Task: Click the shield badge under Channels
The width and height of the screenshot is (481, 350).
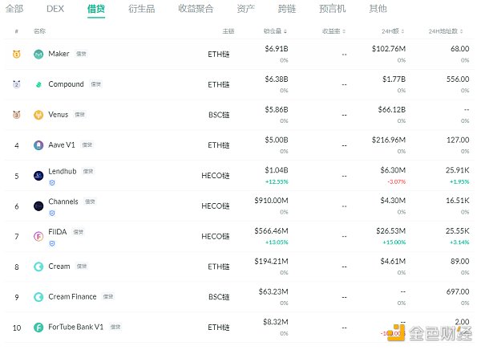Action: 52,214
